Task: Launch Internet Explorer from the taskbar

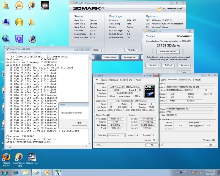Action: click(15, 173)
